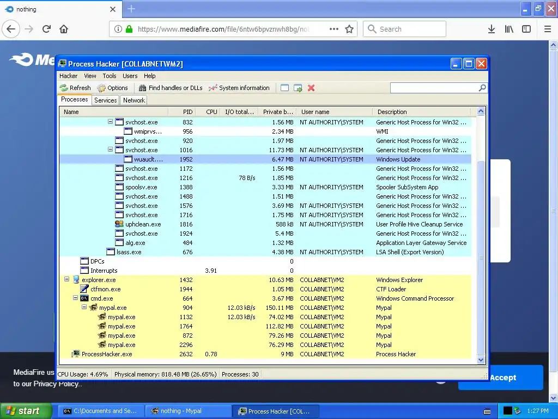This screenshot has height=419, width=558.
Task: Select the wuauclt process row PID 1952
Action: click(265, 159)
